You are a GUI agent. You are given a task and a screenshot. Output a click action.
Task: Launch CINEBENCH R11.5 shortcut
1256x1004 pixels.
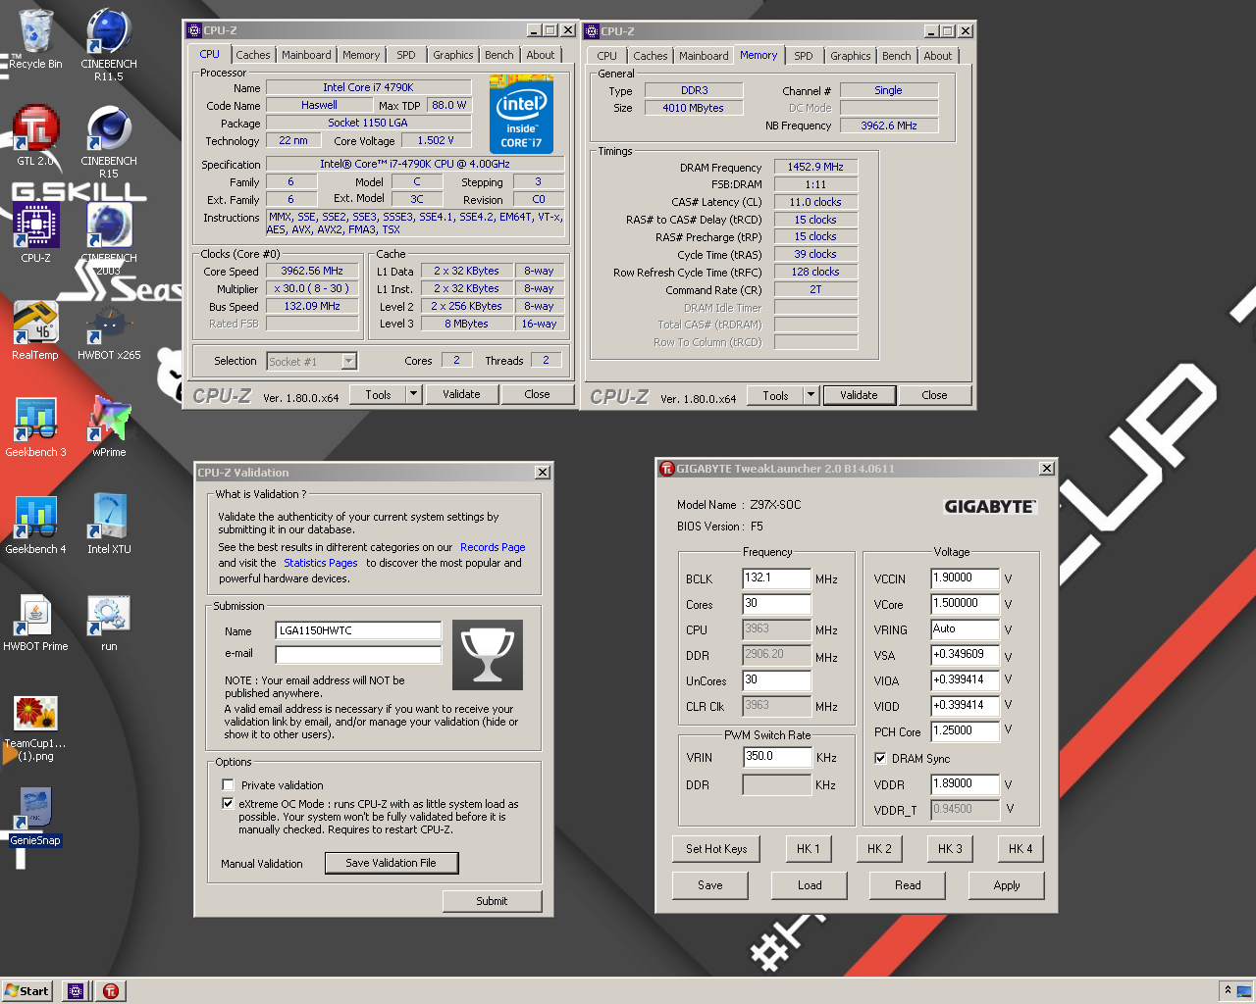pos(109,44)
